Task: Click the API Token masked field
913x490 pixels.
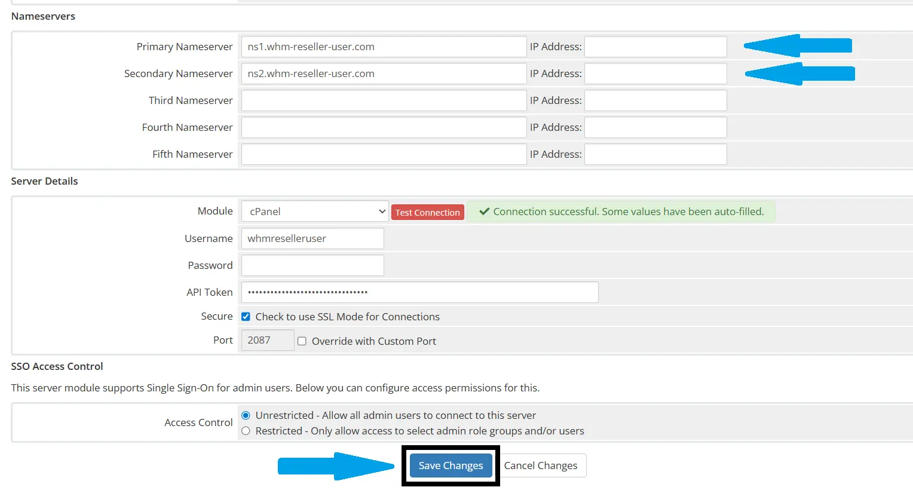Action: [419, 292]
